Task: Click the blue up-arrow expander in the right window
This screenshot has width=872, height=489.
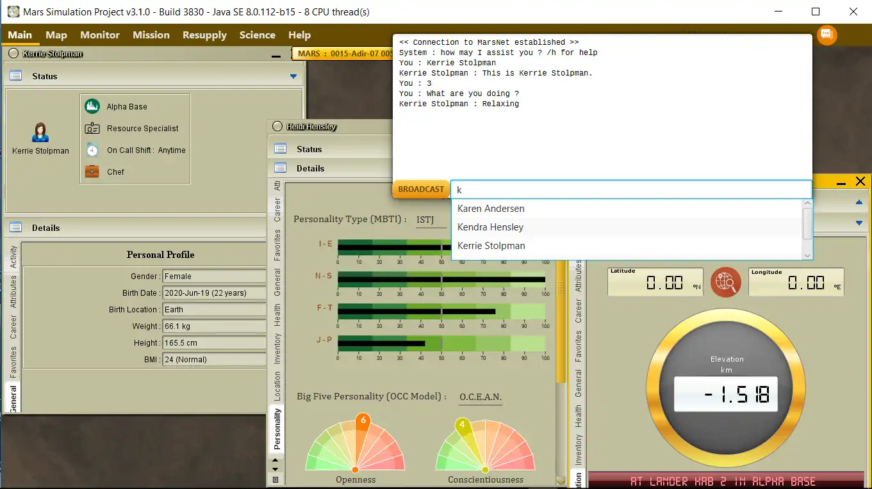Action: point(859,202)
